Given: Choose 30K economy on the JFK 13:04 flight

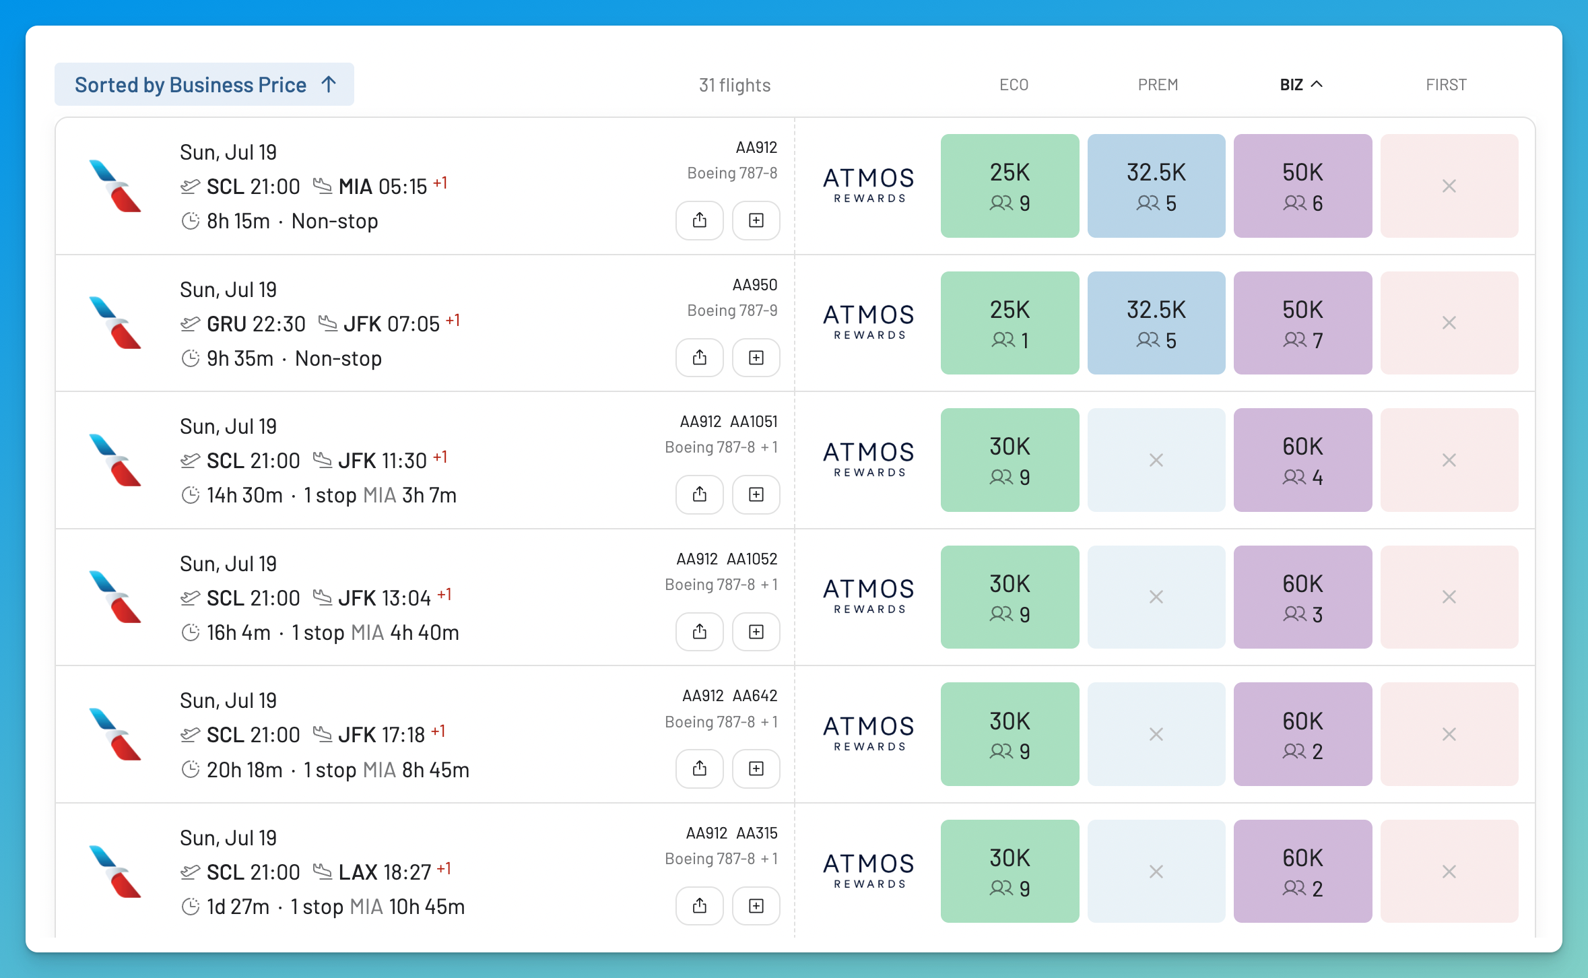Looking at the screenshot, I should click(x=1010, y=597).
